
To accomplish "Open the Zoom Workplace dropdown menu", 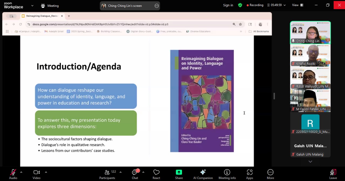I will 32,6.
